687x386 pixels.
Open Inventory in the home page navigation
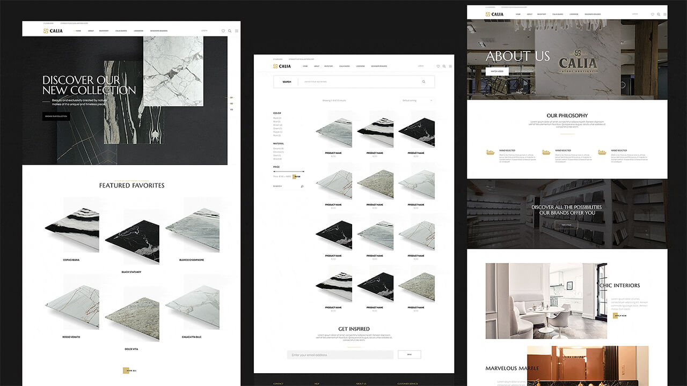point(104,31)
